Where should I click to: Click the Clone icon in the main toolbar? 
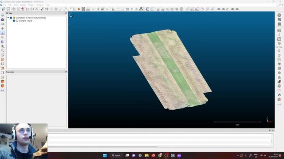(28, 9)
